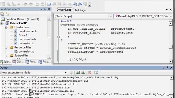This screenshot has width=175, height=98.
Task: Click the Display Quick Info toolbar icon
Action: pos(14,4)
